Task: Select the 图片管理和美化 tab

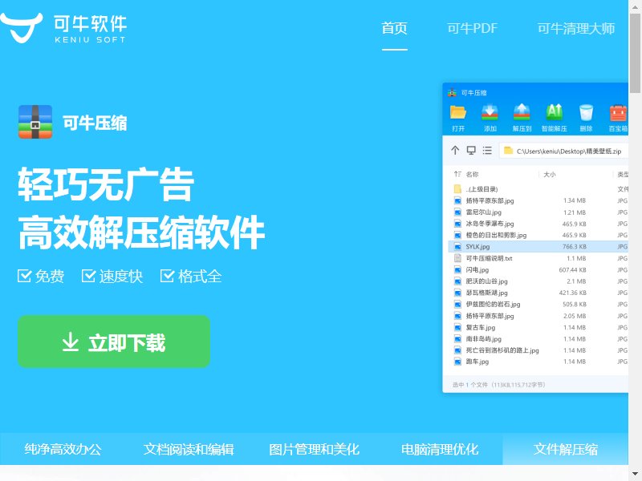Action: coord(314,449)
